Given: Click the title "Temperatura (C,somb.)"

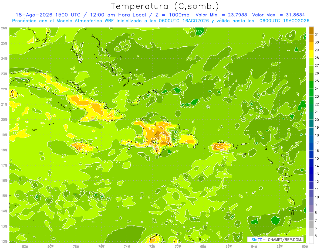Looking at the screenshot, I should 165,6.
